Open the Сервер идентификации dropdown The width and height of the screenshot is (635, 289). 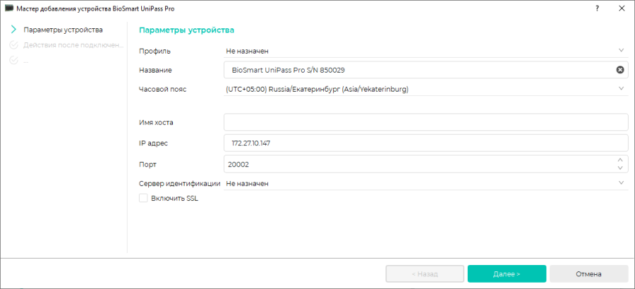click(x=425, y=183)
